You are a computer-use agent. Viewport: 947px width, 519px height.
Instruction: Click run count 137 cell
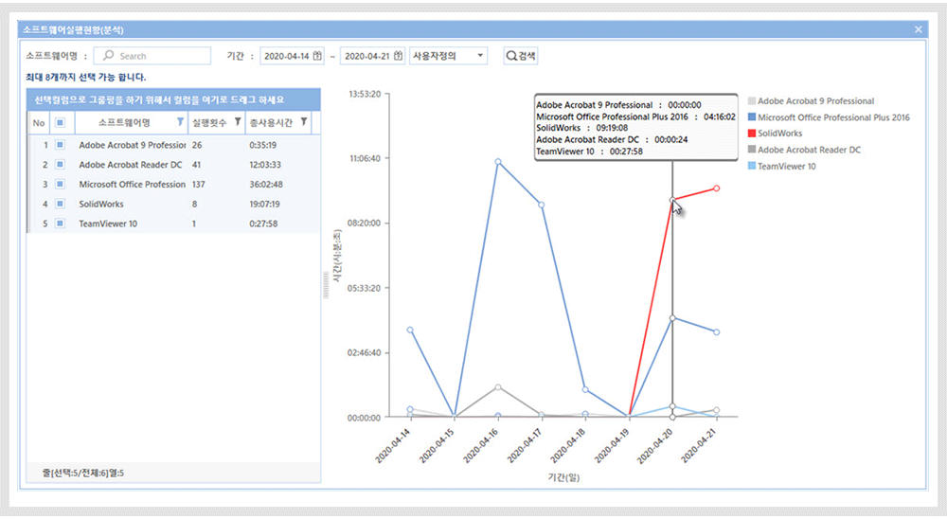pos(199,185)
